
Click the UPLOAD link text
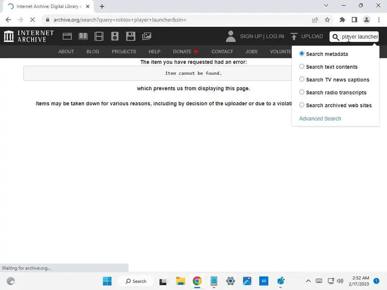(312, 36)
